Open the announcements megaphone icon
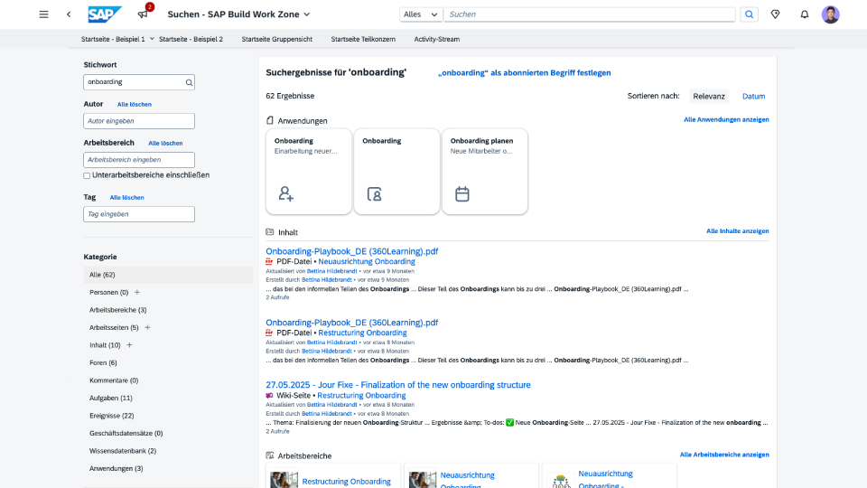Screen dimensions: 867x488 point(142,14)
